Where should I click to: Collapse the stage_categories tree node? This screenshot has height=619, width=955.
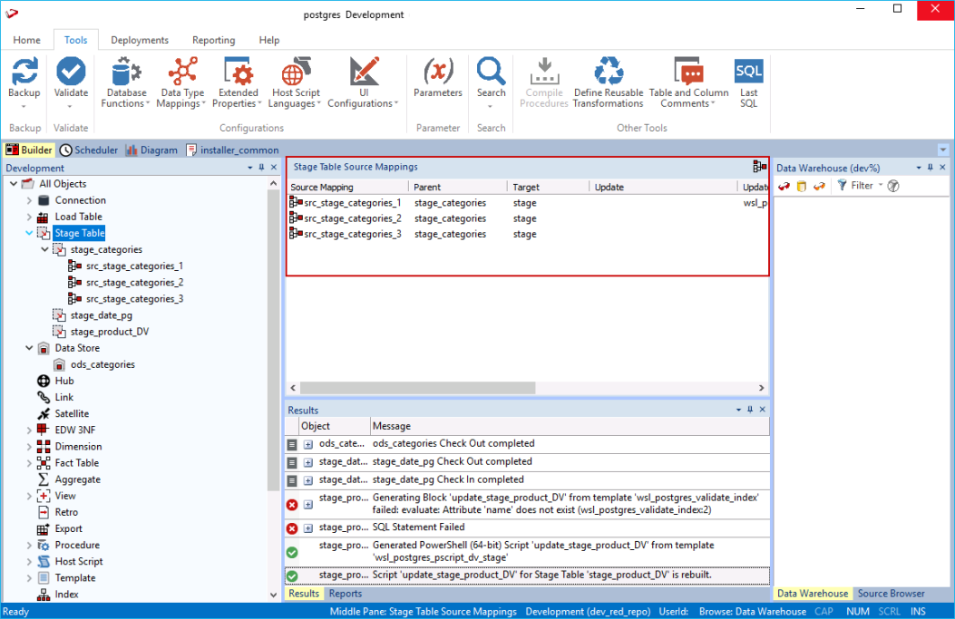pyautogui.click(x=45, y=249)
